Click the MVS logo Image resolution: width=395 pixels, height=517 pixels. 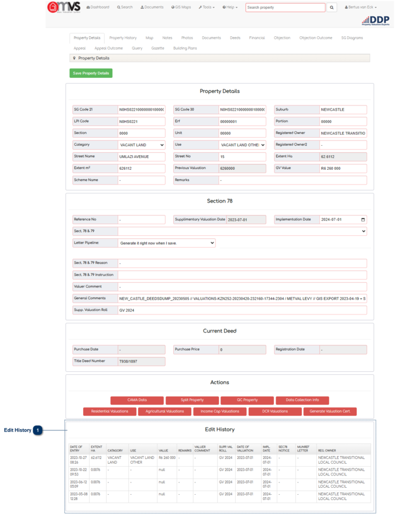click(x=64, y=7)
